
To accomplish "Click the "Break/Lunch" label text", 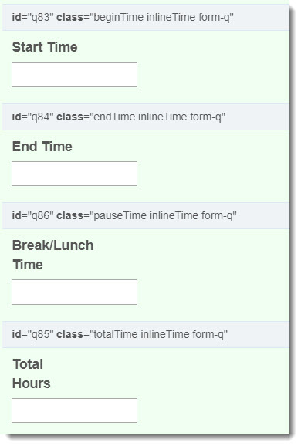I will [x=53, y=245].
